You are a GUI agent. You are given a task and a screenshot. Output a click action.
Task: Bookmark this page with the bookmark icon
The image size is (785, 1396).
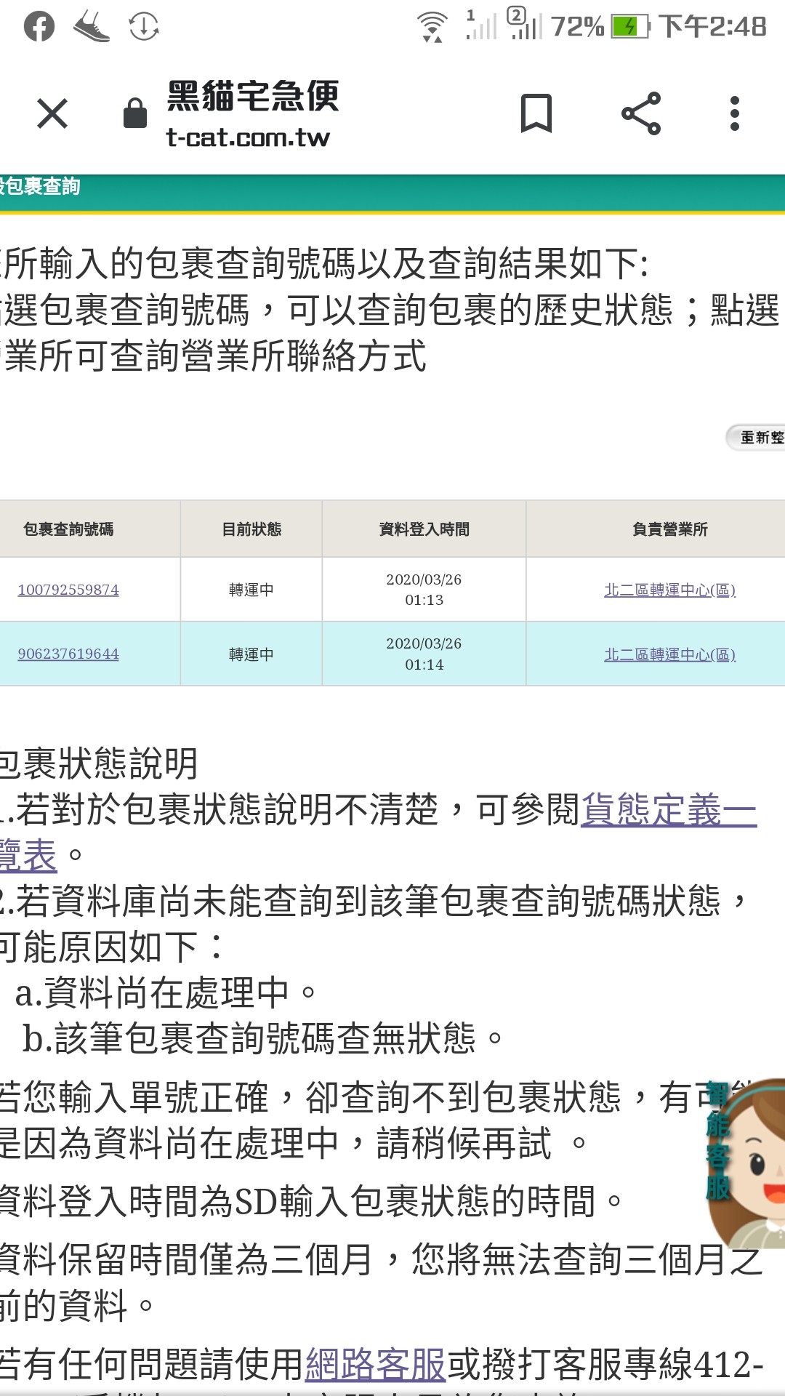click(x=536, y=113)
